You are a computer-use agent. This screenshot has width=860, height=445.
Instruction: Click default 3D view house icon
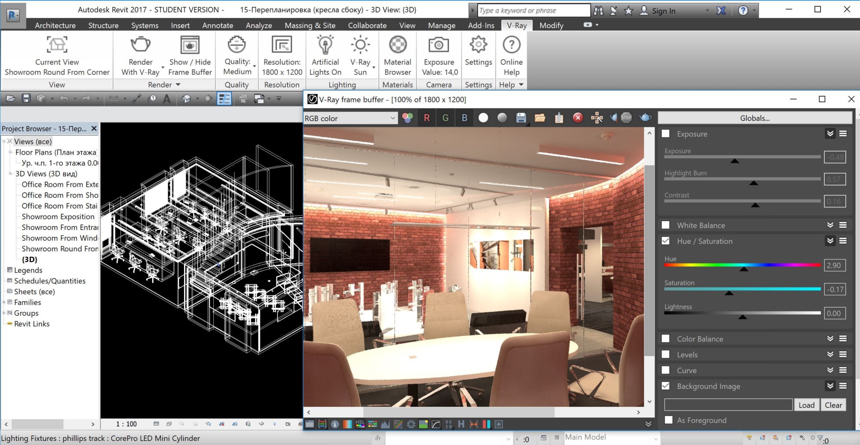click(x=186, y=99)
